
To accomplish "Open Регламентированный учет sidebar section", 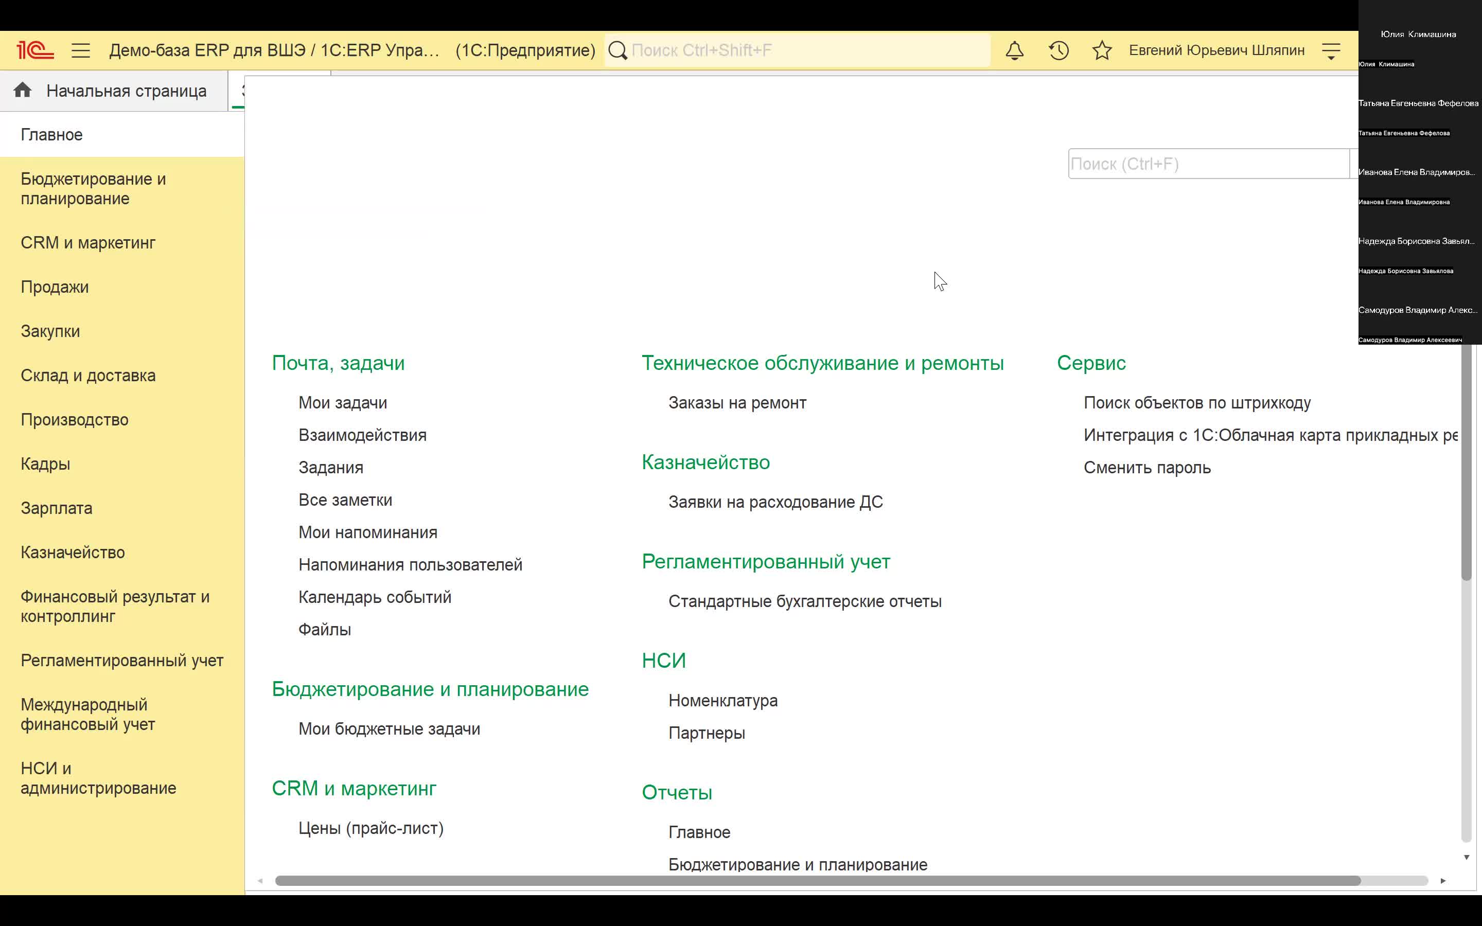I will click(122, 660).
